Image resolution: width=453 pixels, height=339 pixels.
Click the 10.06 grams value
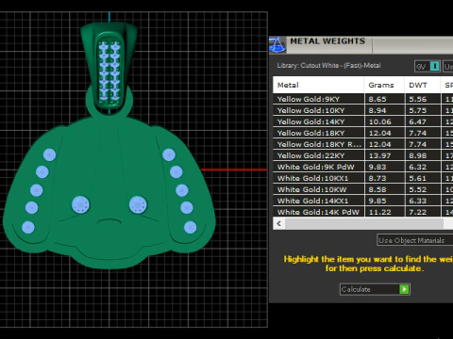tap(379, 121)
